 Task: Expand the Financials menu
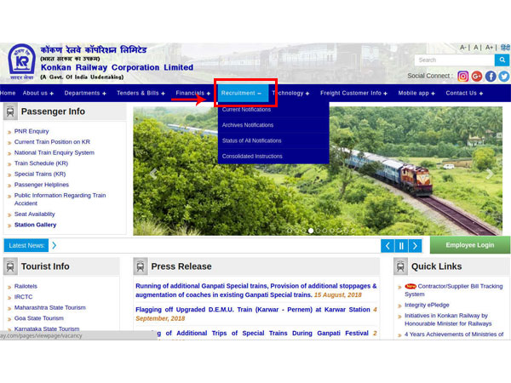click(193, 93)
